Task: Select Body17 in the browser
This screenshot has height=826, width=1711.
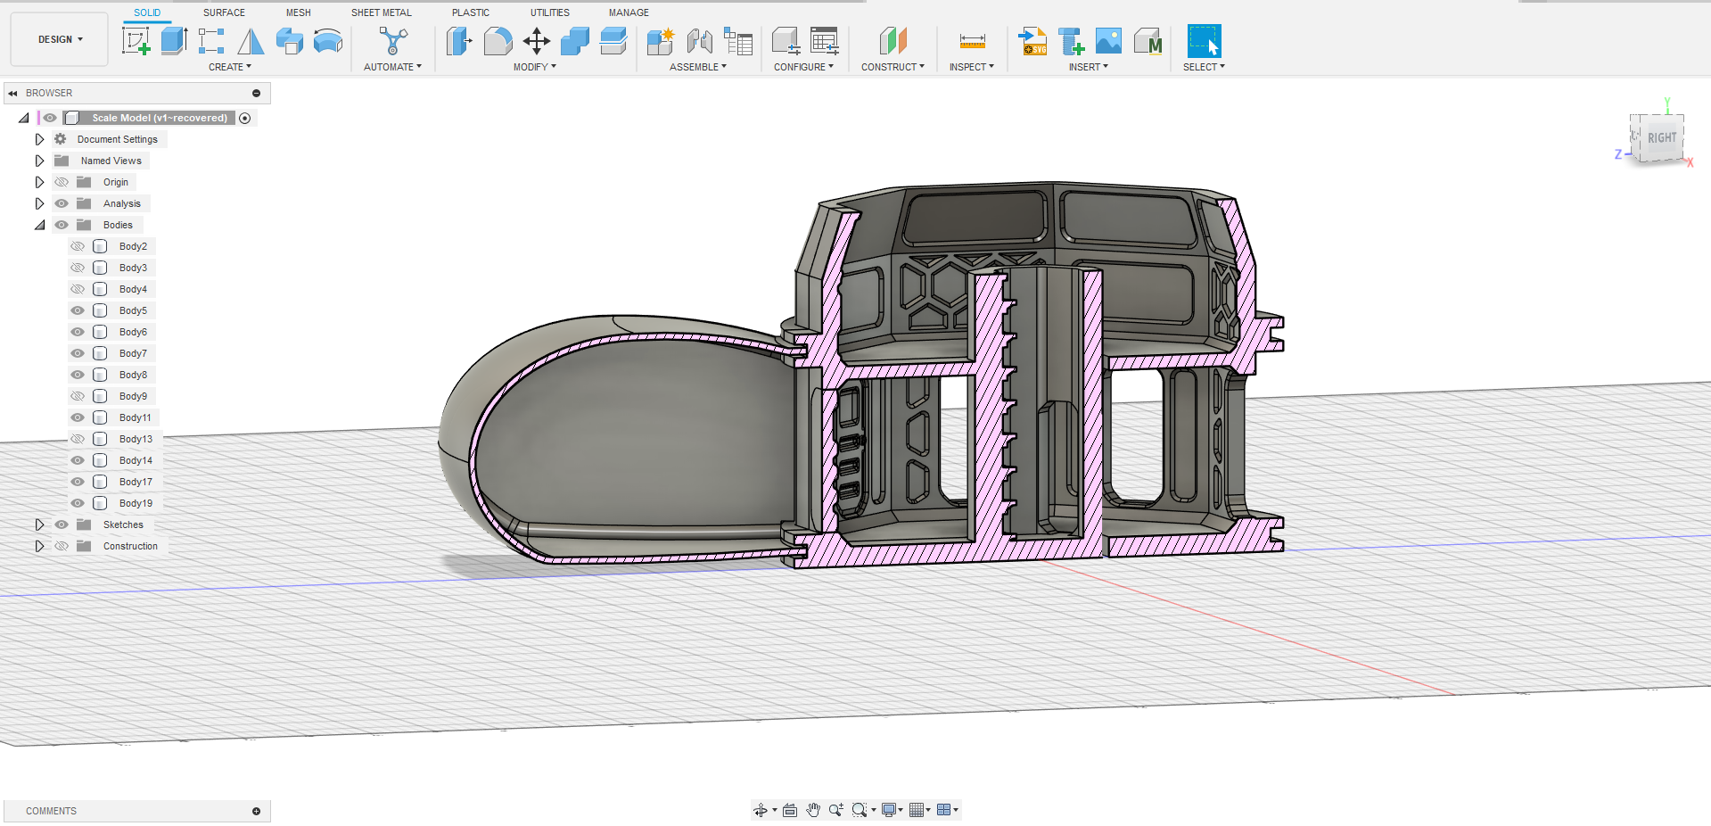Action: tap(136, 482)
